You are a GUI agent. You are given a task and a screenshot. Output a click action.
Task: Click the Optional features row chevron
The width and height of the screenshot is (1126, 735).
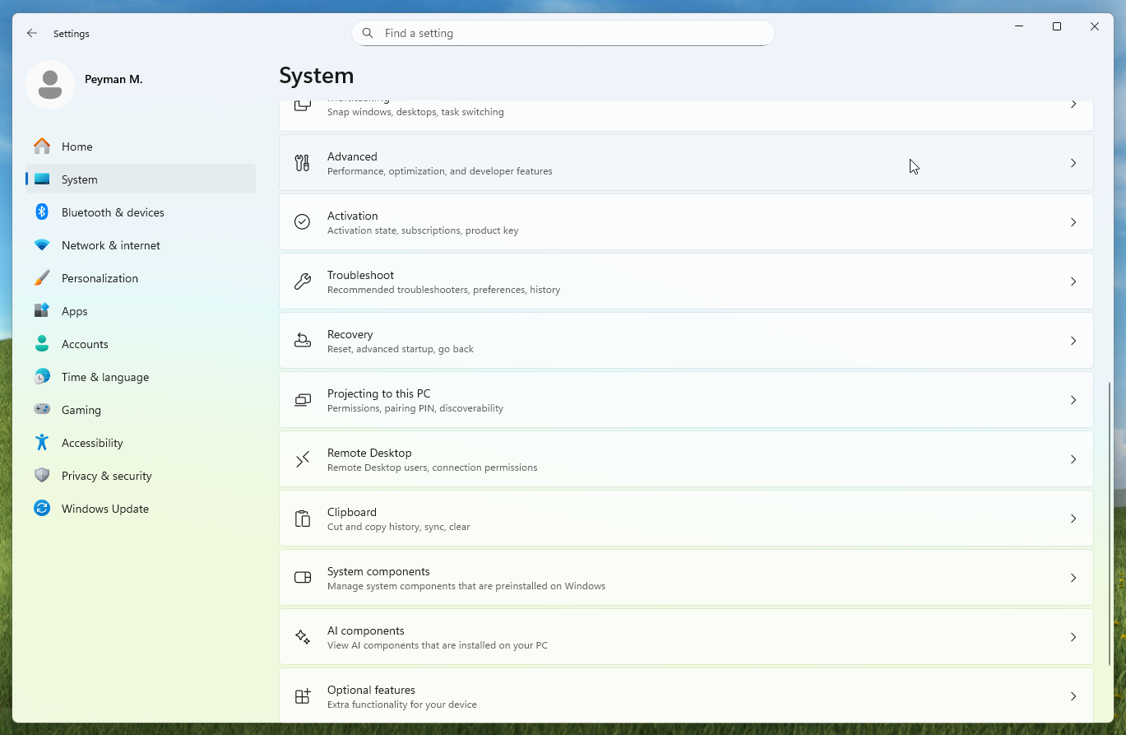(1073, 696)
